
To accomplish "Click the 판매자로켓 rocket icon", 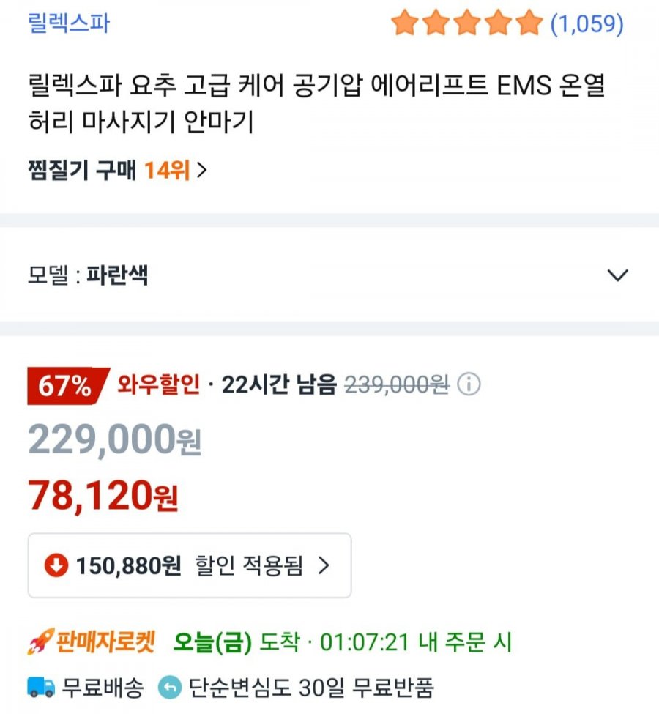I will point(41,642).
